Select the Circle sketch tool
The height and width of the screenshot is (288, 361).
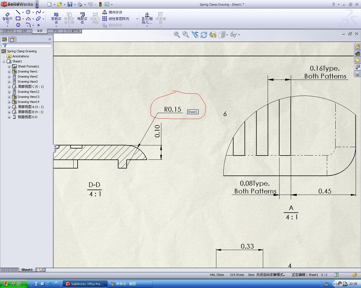(x=28, y=12)
